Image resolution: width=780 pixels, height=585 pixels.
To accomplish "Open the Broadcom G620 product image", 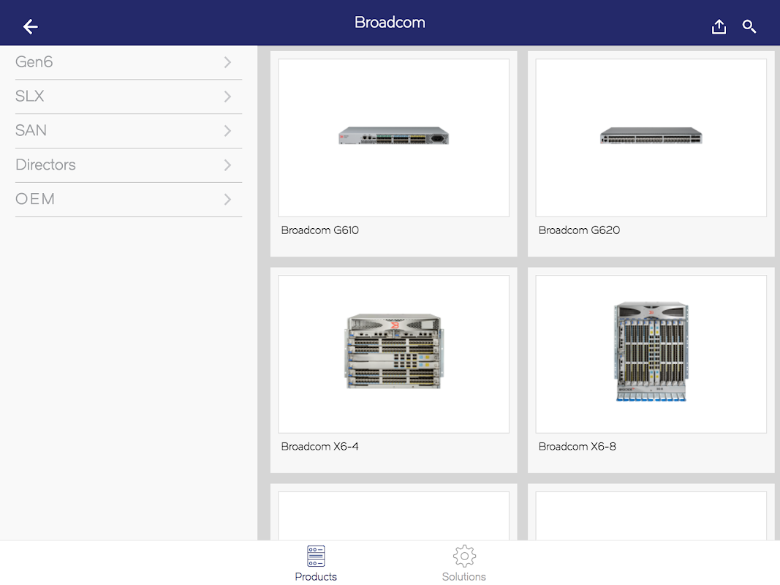I will [x=651, y=137].
